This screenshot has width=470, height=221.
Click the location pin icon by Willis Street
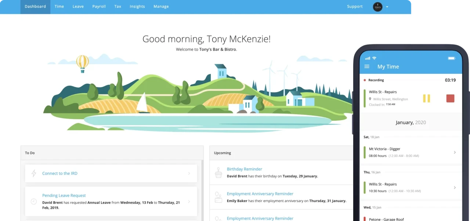point(370,99)
